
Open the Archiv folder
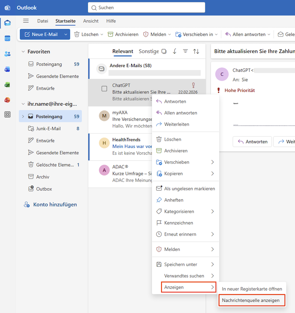tap(50, 177)
